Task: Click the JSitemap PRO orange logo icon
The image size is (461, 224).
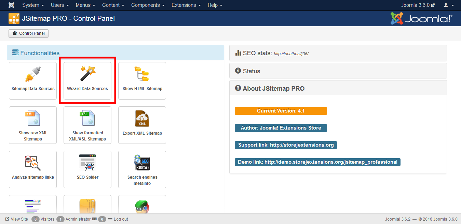Action: click(x=14, y=18)
